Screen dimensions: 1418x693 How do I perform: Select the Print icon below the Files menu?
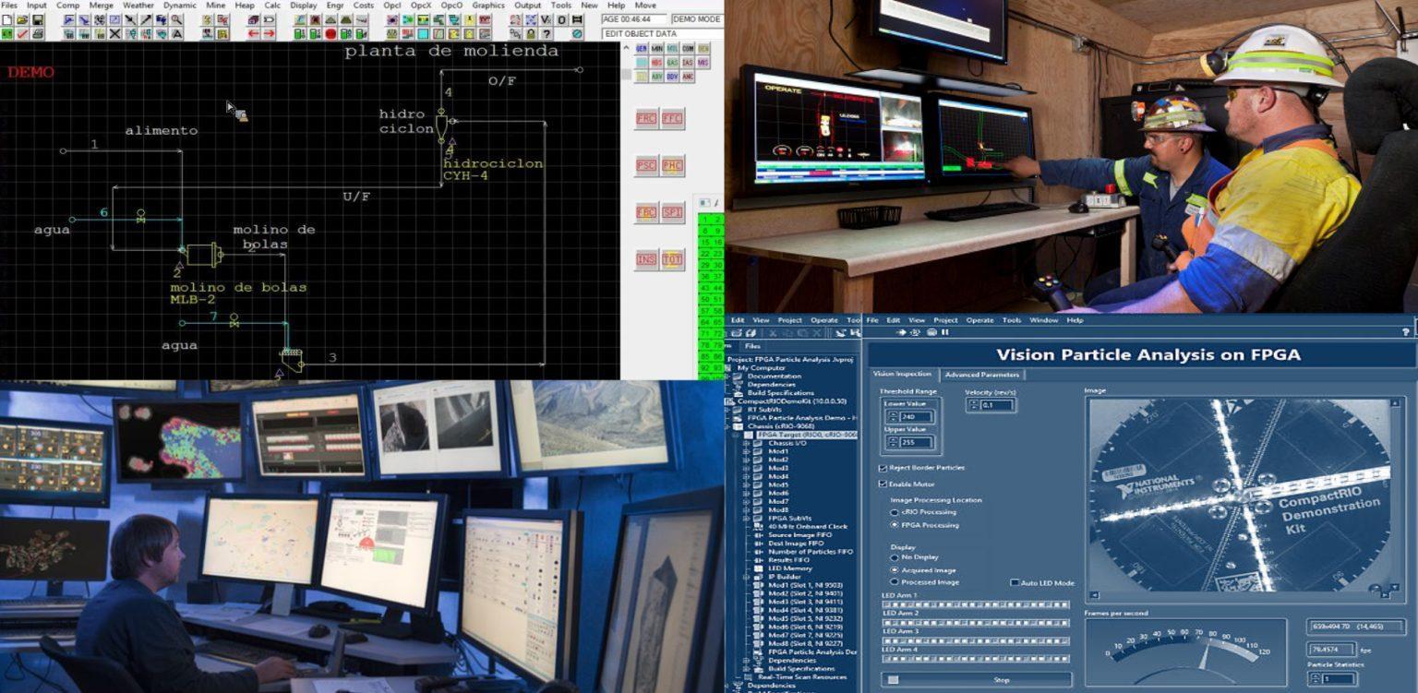pyautogui.click(x=38, y=34)
